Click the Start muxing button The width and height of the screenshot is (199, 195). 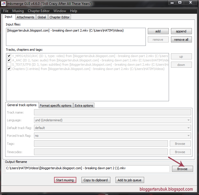pos(65,180)
